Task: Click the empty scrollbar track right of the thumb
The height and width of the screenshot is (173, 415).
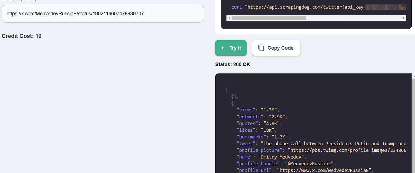Action: tap(353, 18)
